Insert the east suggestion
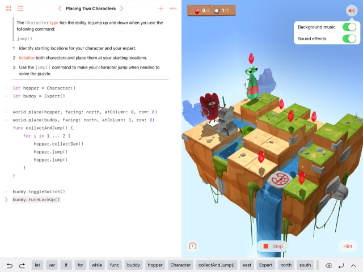This screenshot has height=272, width=363. click(x=247, y=265)
